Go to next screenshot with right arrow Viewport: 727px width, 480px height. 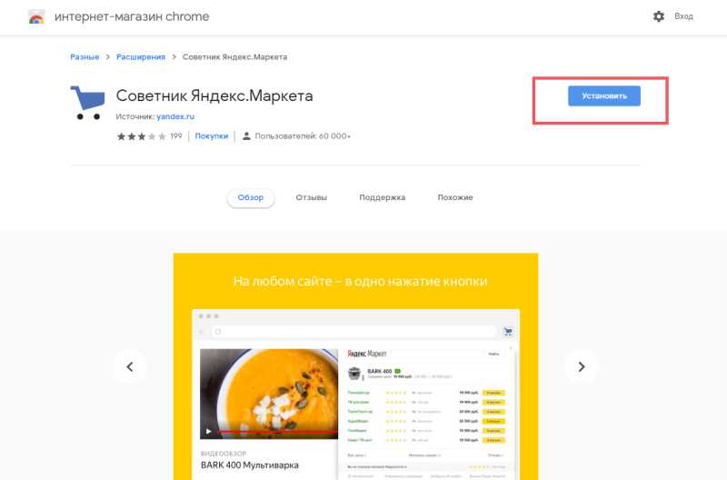pyautogui.click(x=581, y=366)
